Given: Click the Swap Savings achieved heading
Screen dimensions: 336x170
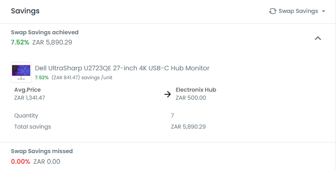Looking at the screenshot, I should (x=45, y=32).
